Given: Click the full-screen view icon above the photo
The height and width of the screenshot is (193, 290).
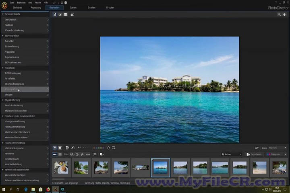Looking at the screenshot, I should point(72,14).
